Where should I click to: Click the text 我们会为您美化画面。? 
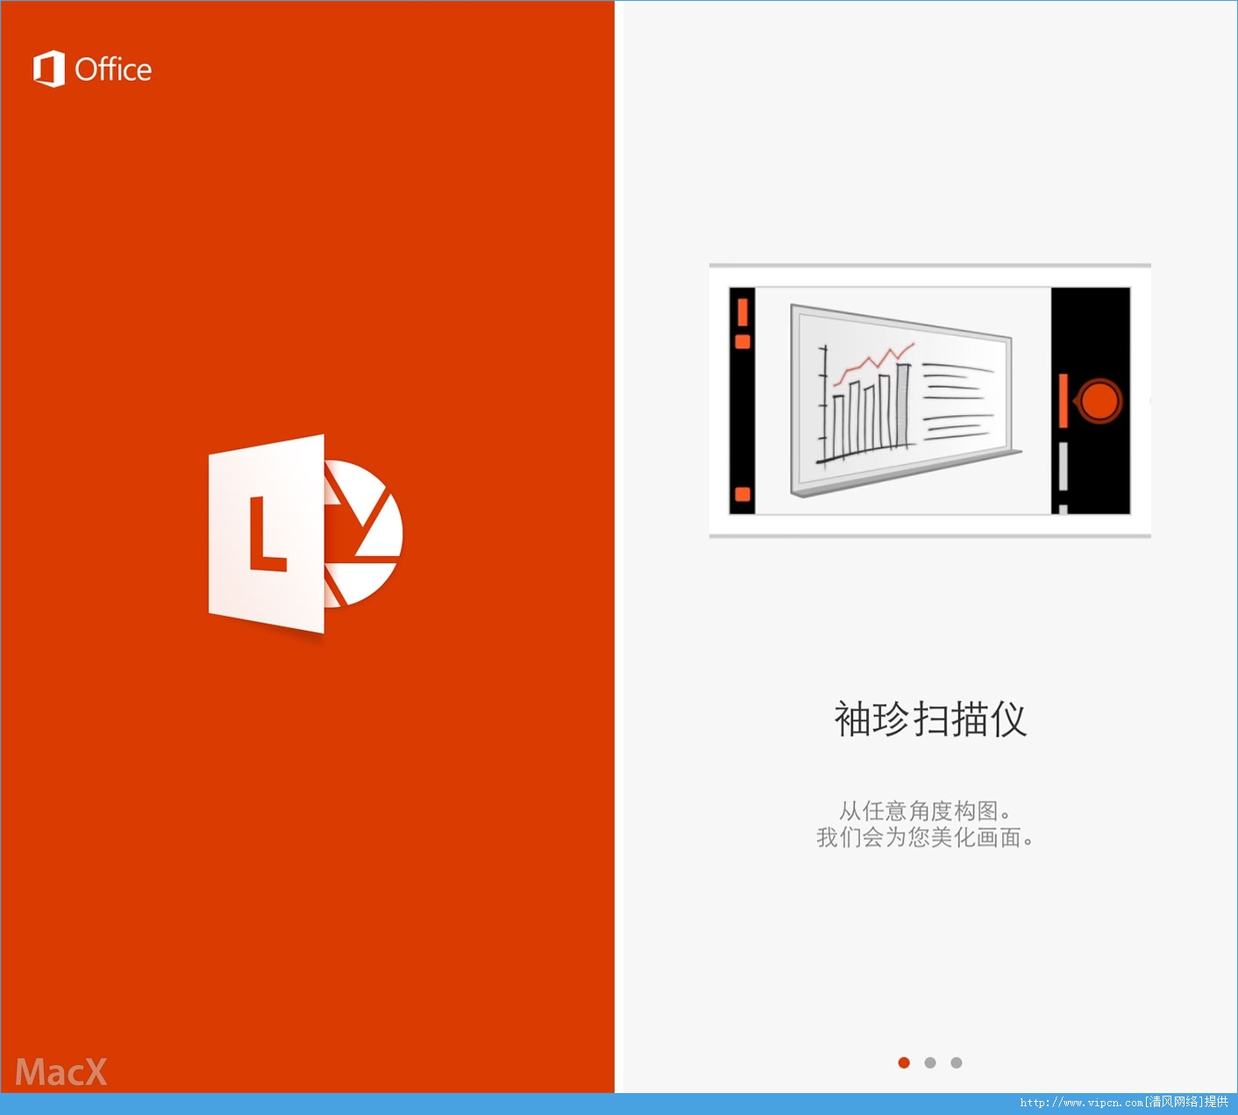click(925, 838)
